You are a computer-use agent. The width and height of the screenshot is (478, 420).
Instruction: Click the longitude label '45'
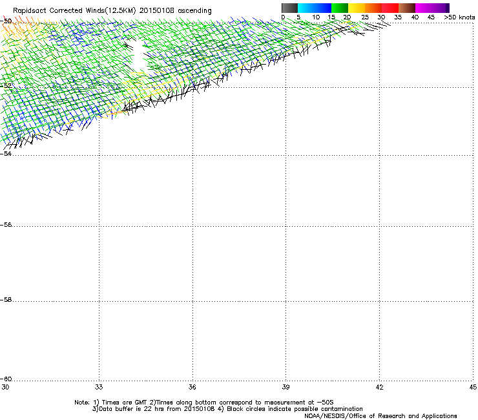pyautogui.click(x=473, y=387)
